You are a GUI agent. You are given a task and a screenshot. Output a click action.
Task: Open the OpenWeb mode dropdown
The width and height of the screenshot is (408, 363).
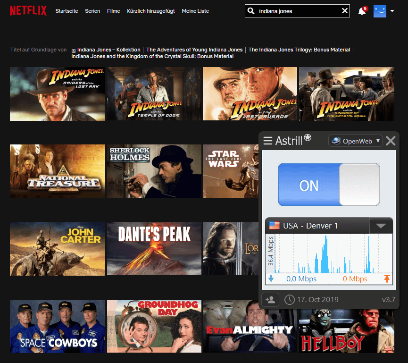(355, 141)
